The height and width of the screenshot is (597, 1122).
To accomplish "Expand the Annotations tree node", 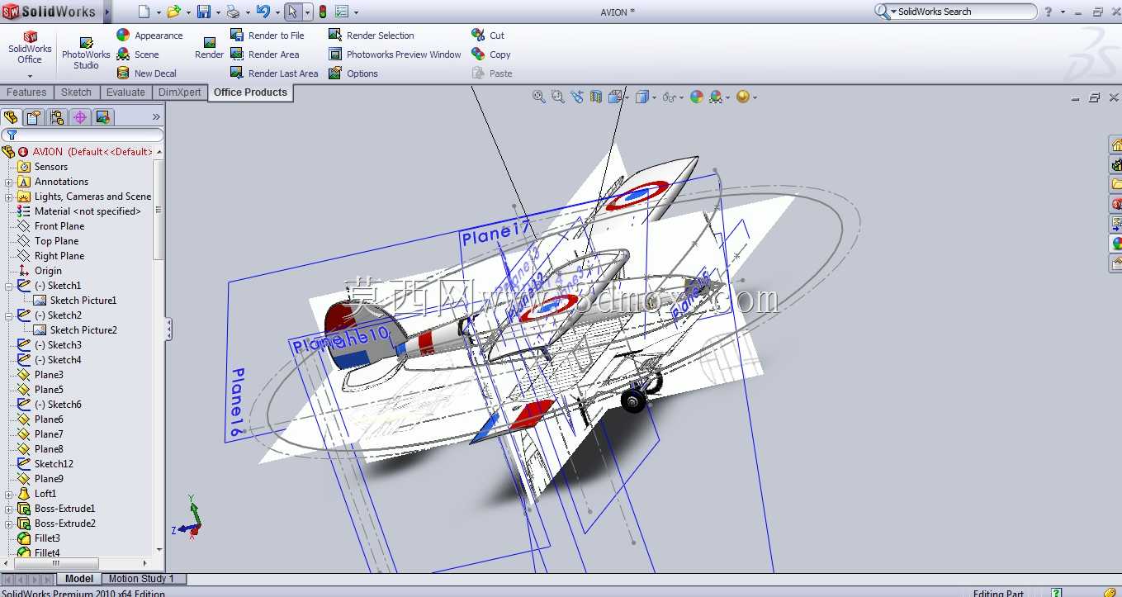I will [x=9, y=182].
